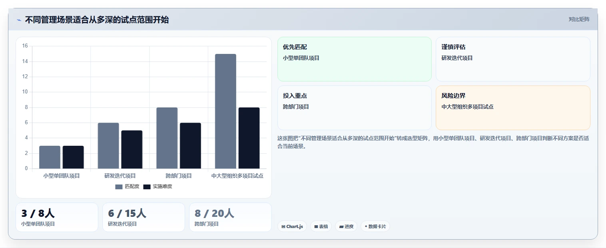Click the 实施难度 bar for 跨部门项目
606x248 pixels.
(190, 146)
